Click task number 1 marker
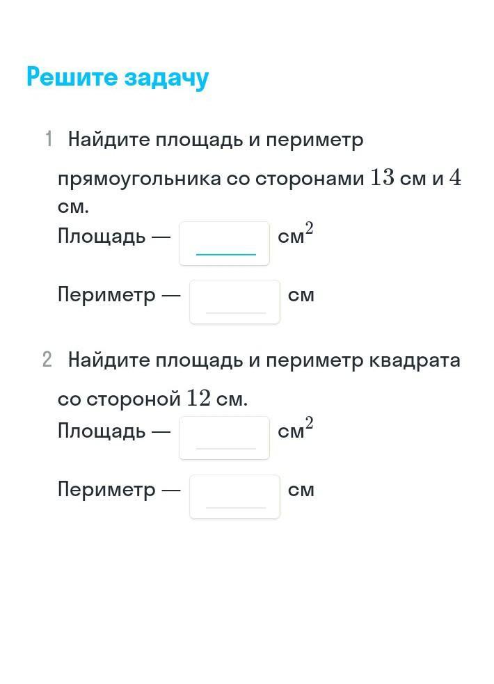494x684 pixels. coord(49,140)
